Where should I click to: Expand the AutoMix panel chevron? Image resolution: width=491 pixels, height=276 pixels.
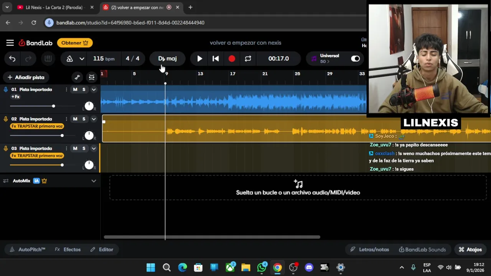tap(94, 181)
